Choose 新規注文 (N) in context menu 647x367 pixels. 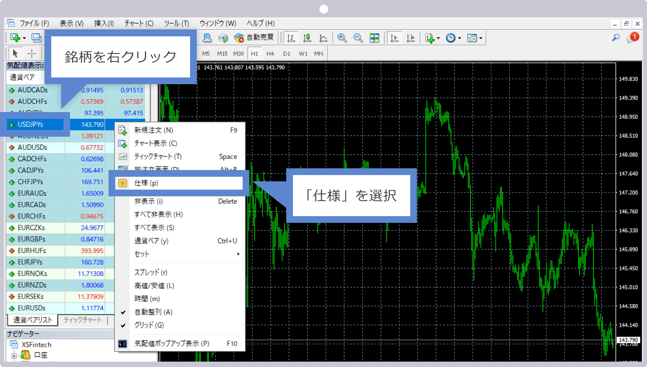pos(180,130)
